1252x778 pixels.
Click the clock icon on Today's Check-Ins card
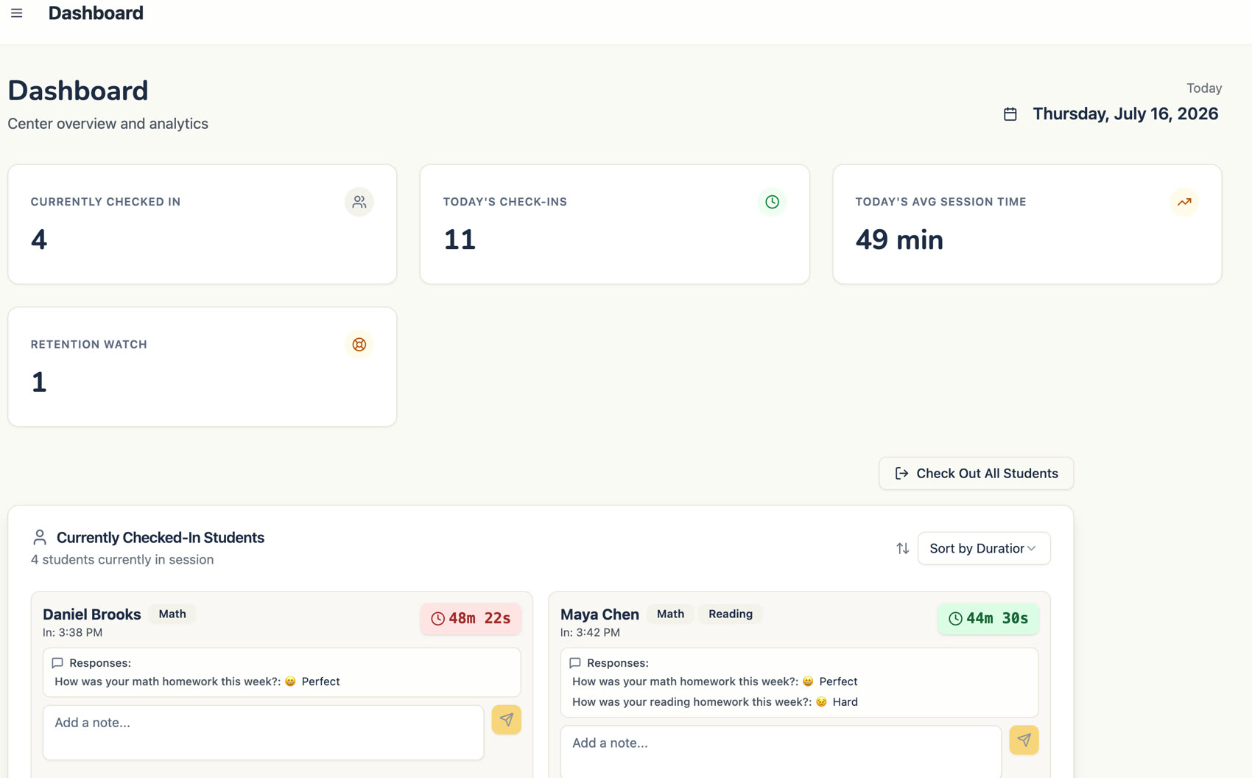(772, 202)
